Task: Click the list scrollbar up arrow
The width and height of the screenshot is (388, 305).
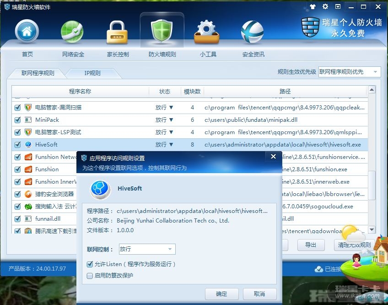Action: point(372,90)
